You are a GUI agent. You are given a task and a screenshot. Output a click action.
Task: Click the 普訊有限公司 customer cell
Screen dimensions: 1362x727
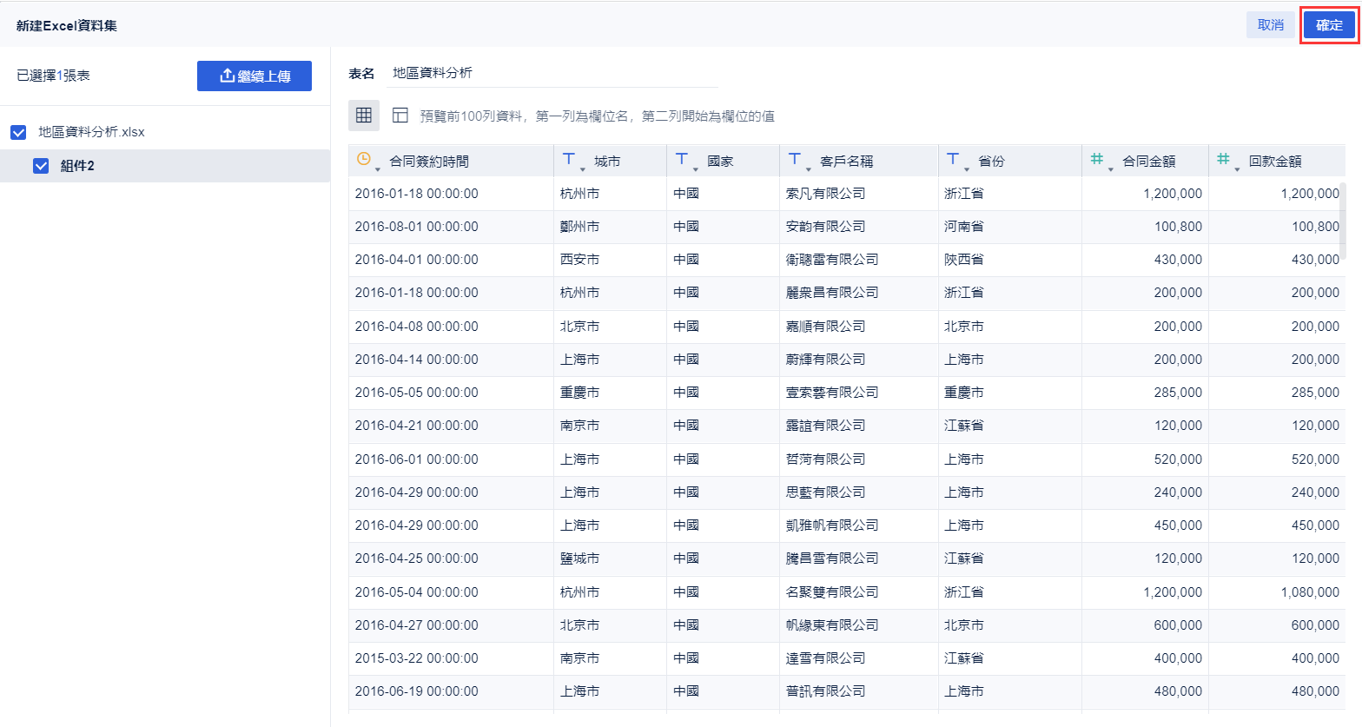(x=859, y=691)
